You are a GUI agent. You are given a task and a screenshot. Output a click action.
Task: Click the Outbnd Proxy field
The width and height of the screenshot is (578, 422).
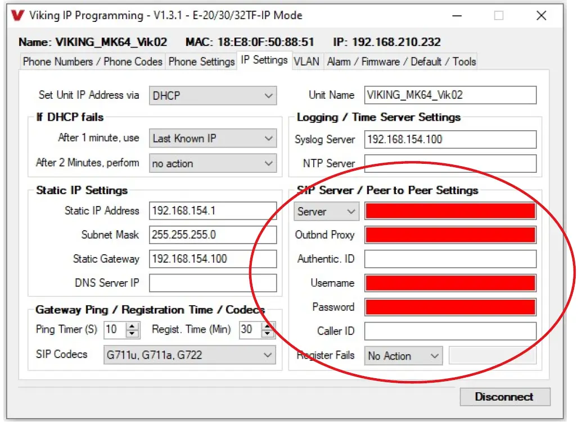coord(450,235)
